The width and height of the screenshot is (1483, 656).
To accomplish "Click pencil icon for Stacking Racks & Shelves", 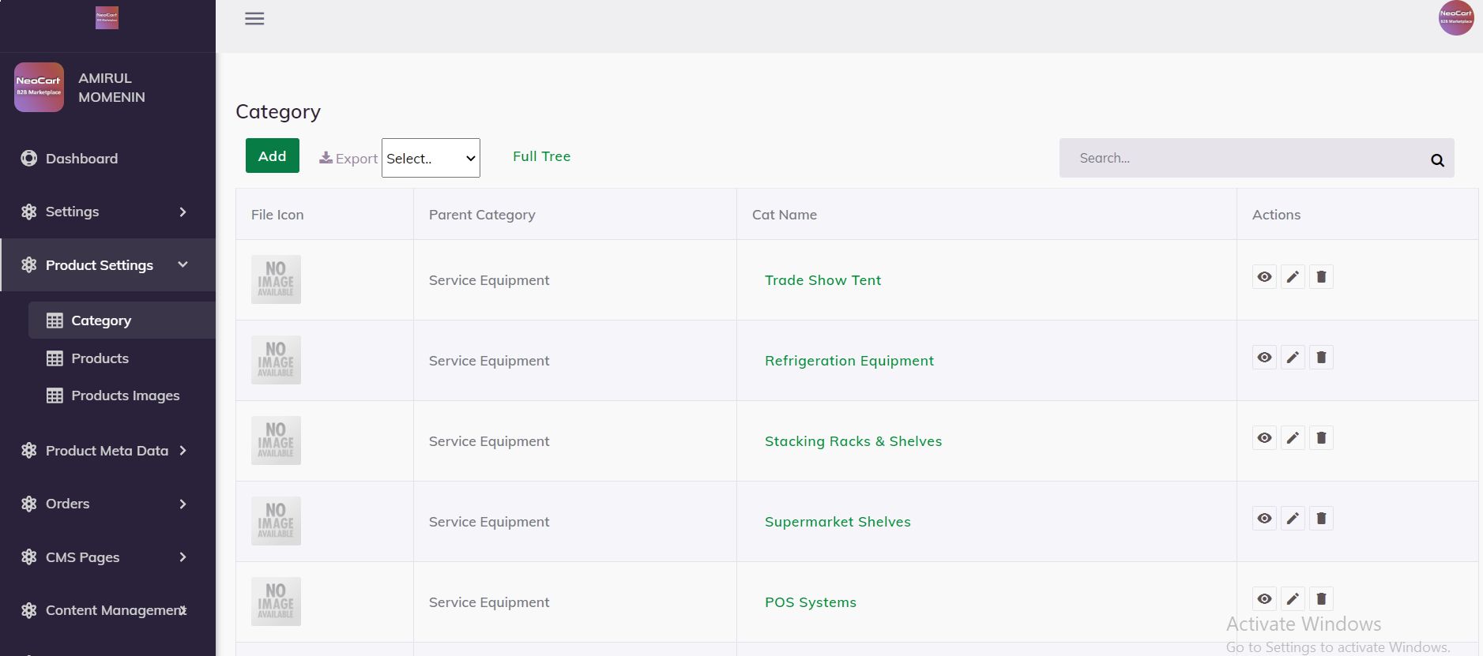I will (x=1293, y=438).
